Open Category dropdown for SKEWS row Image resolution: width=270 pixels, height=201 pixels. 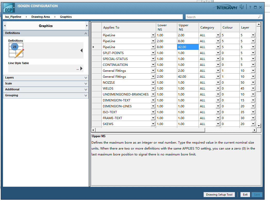(x=218, y=124)
